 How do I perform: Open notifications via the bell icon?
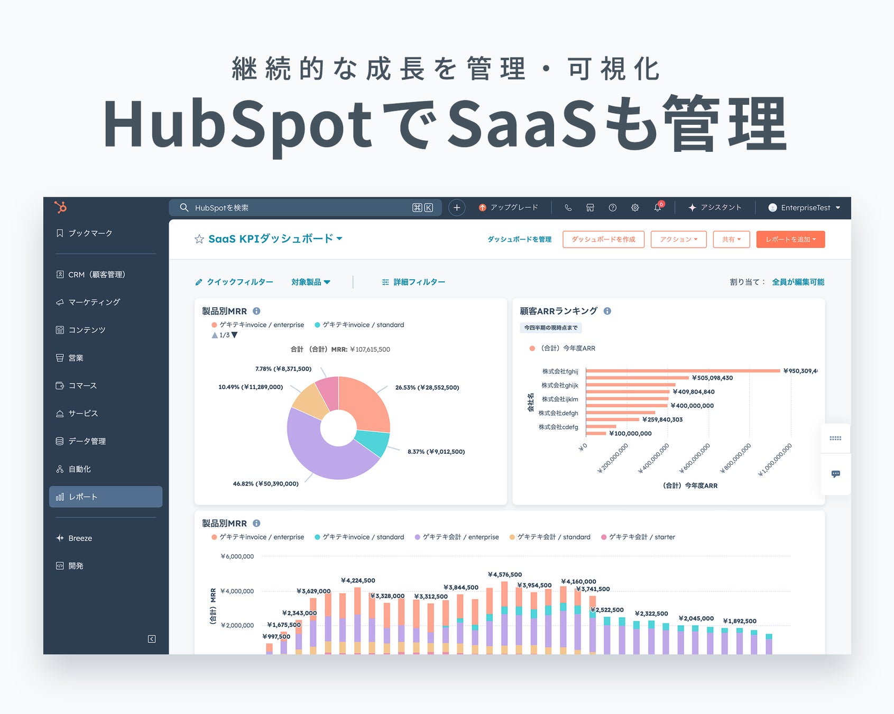pos(657,207)
